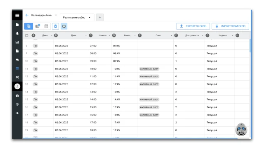Click the column C letter badge
This screenshot has width=264, height=148.
click(x=91, y=35)
